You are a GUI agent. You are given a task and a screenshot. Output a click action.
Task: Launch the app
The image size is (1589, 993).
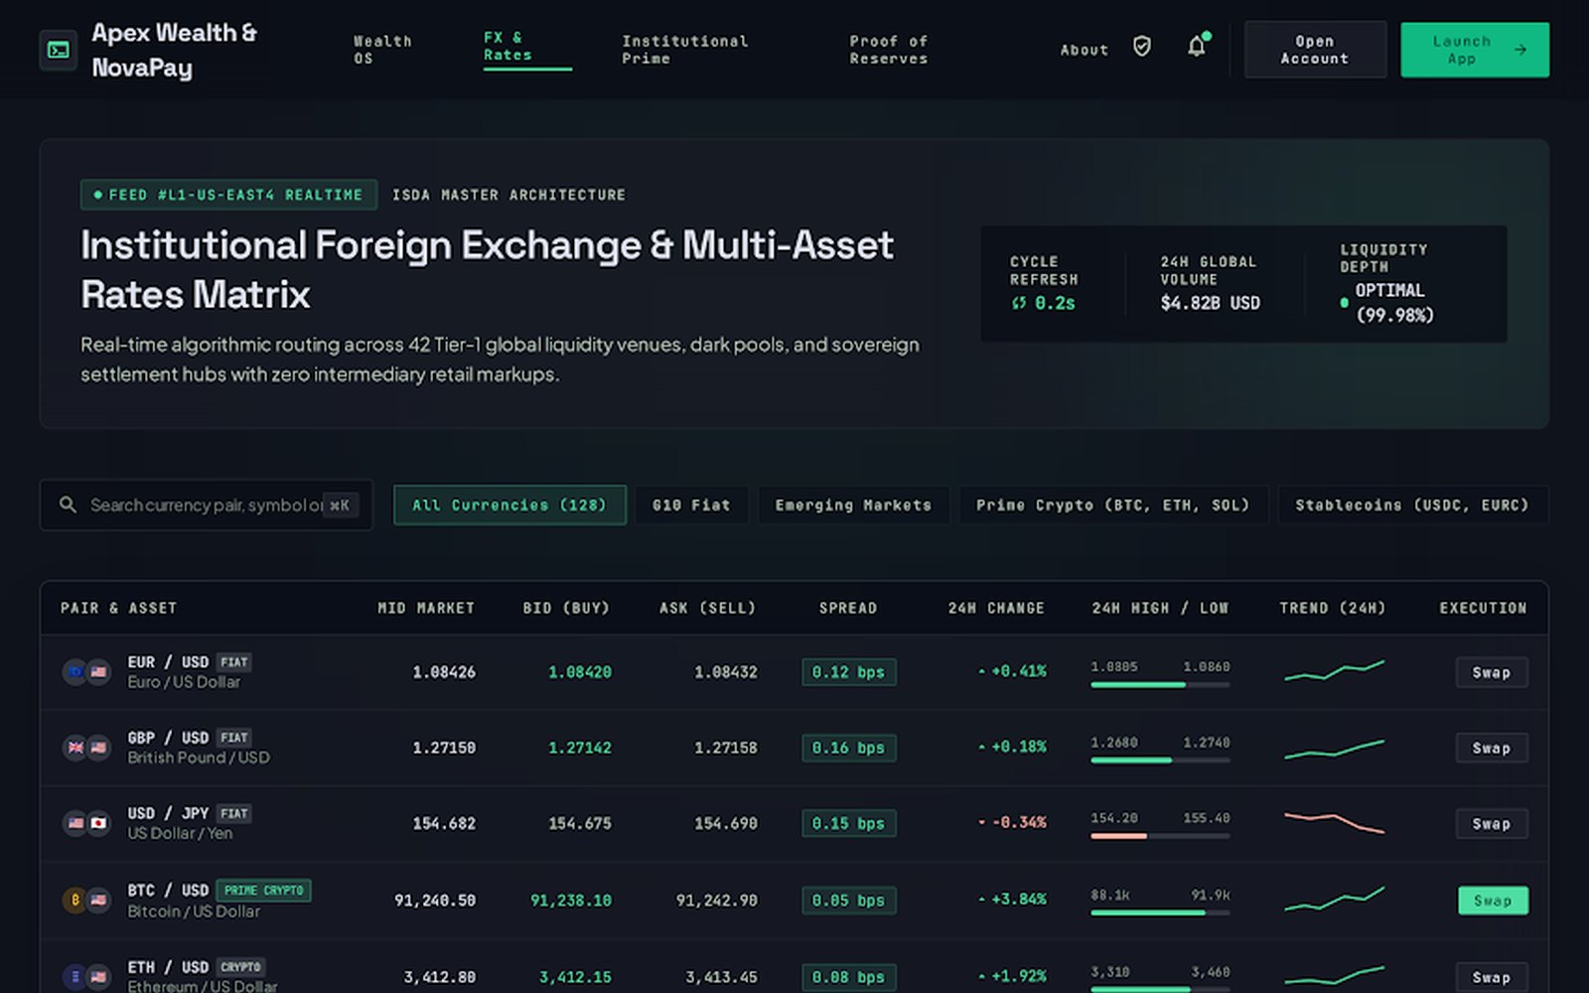[x=1475, y=50]
